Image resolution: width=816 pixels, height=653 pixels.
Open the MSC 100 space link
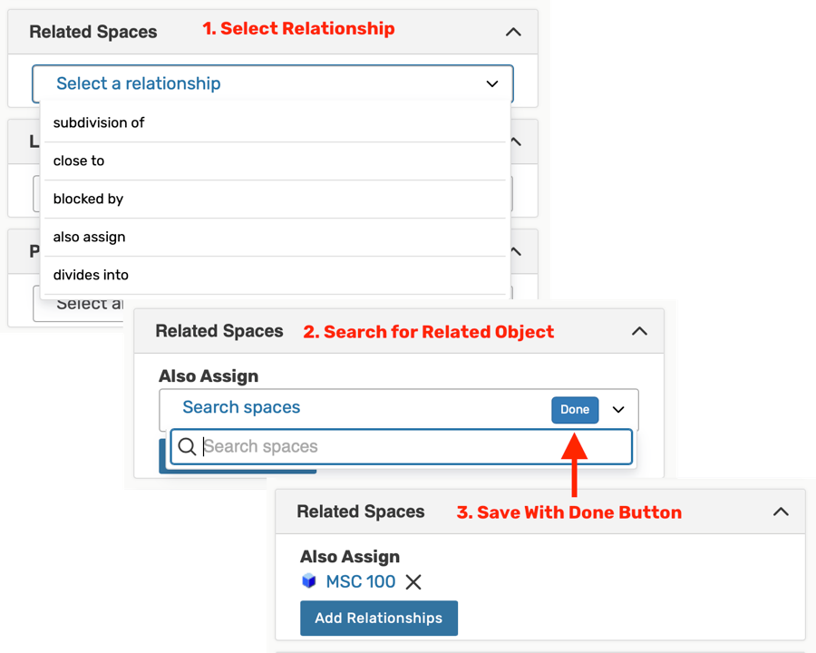pyautogui.click(x=361, y=581)
